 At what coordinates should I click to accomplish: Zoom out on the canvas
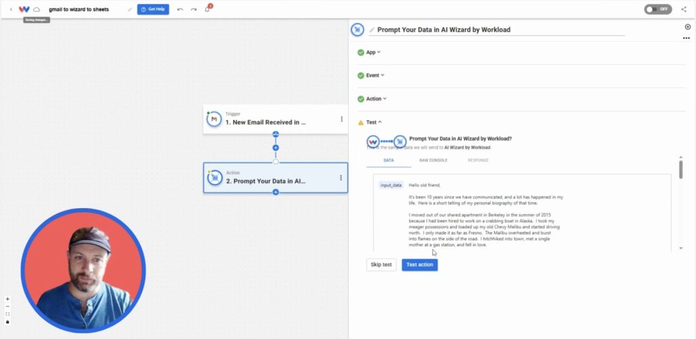click(7, 306)
